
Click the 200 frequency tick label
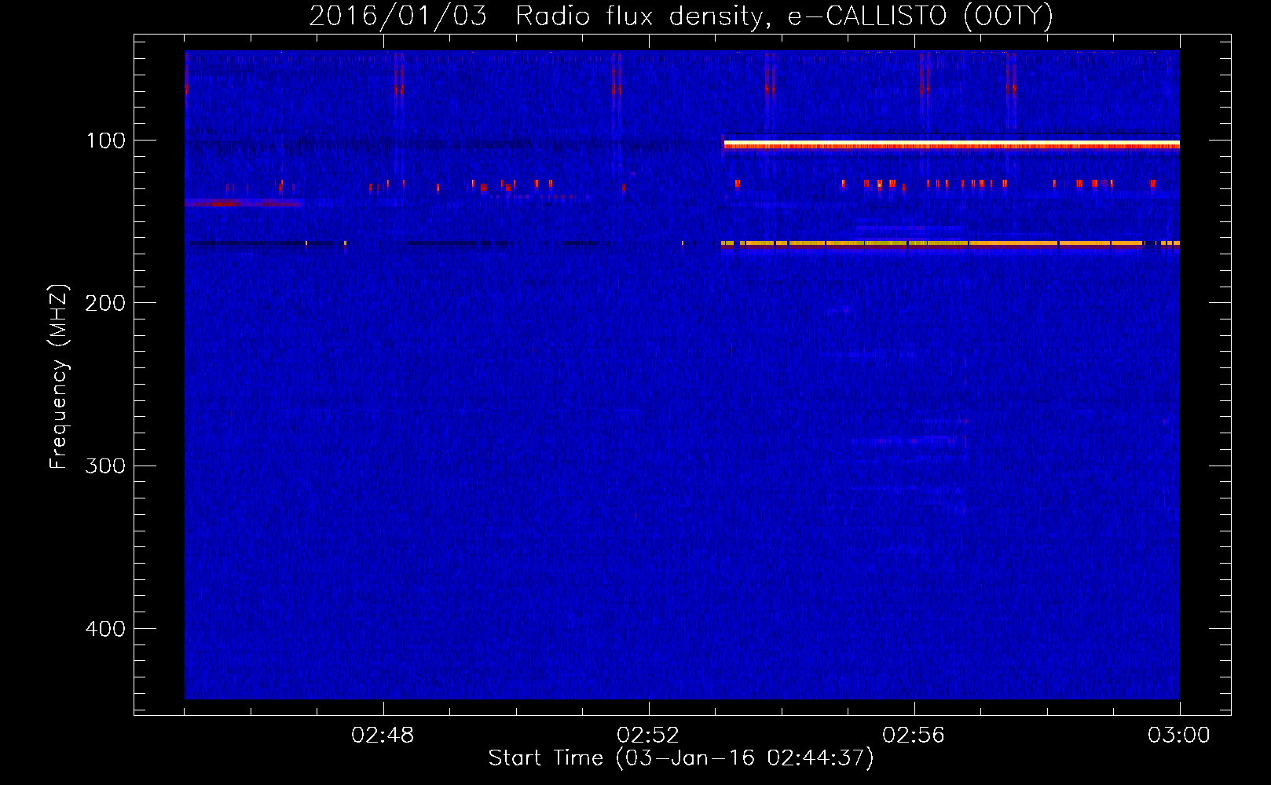(105, 303)
